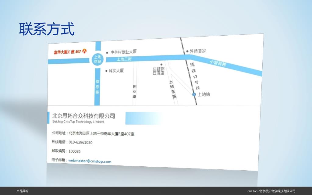312x195 pixels.
Task: Click the 小营西路 road label
Action: (x=218, y=63)
